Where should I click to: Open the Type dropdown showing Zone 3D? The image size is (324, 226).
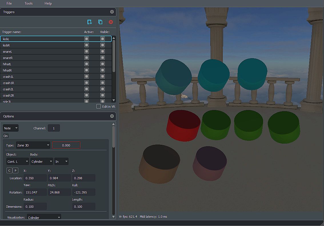point(33,145)
